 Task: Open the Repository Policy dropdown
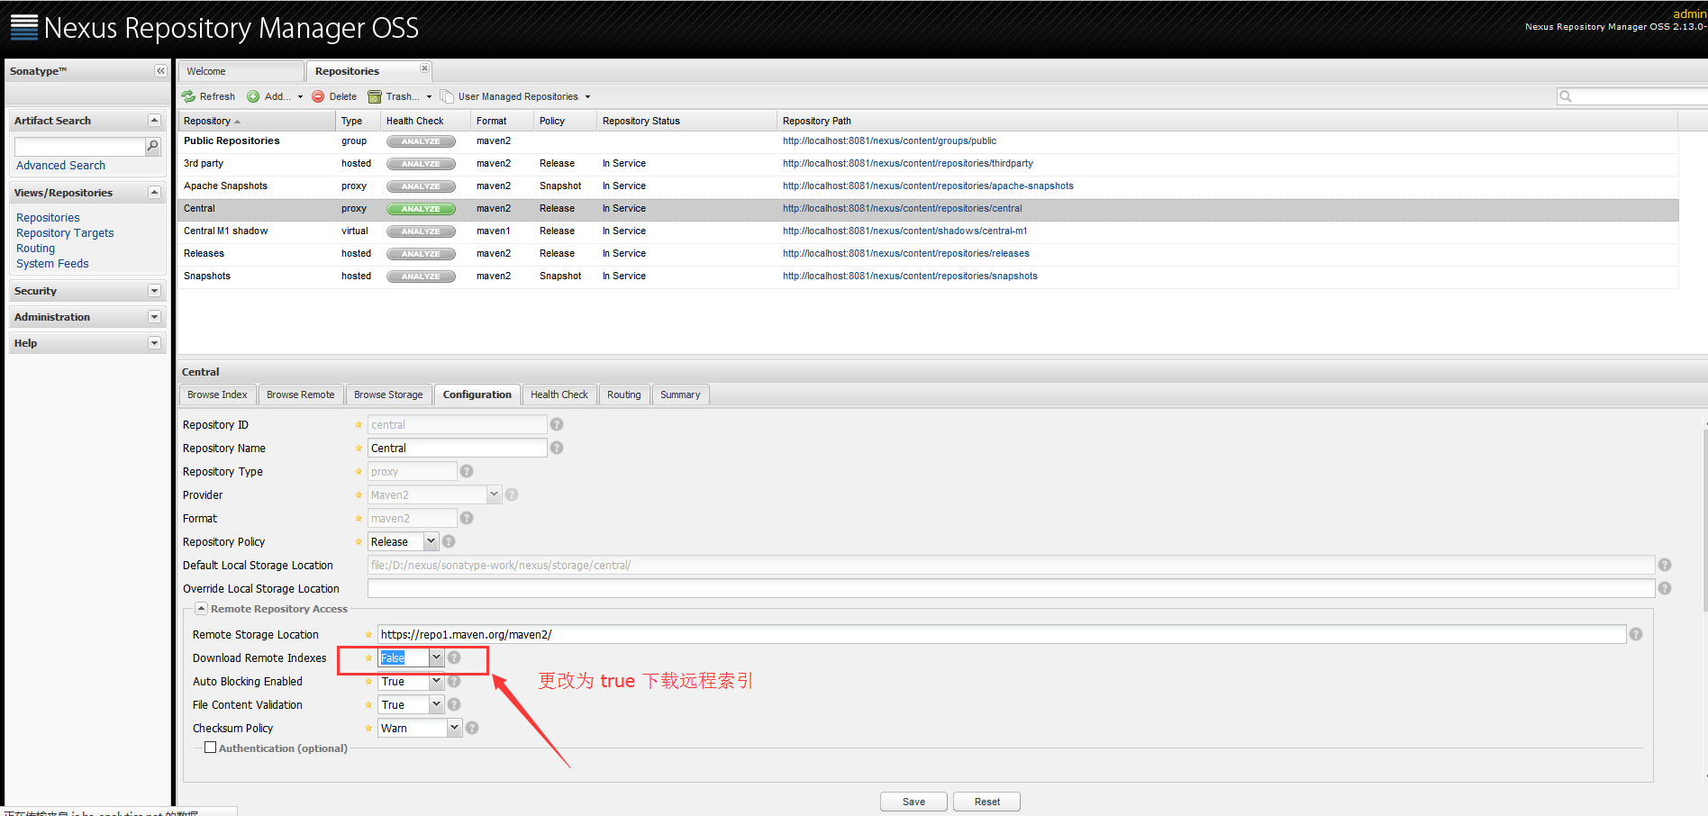431,541
